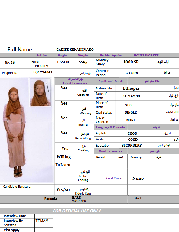The width and height of the screenshot is (179, 232).
Task: Select the YES/NO cell for Elderly Care
Action: pos(63,190)
